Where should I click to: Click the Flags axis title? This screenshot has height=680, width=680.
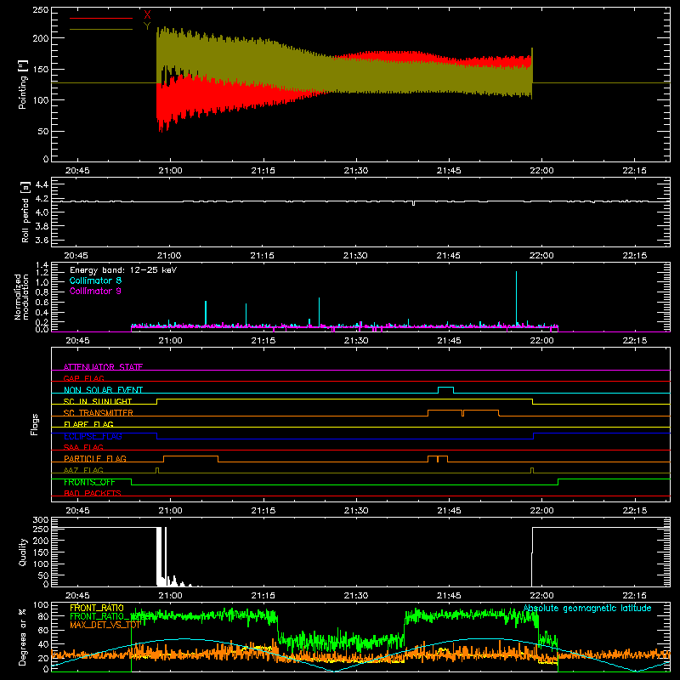34,424
